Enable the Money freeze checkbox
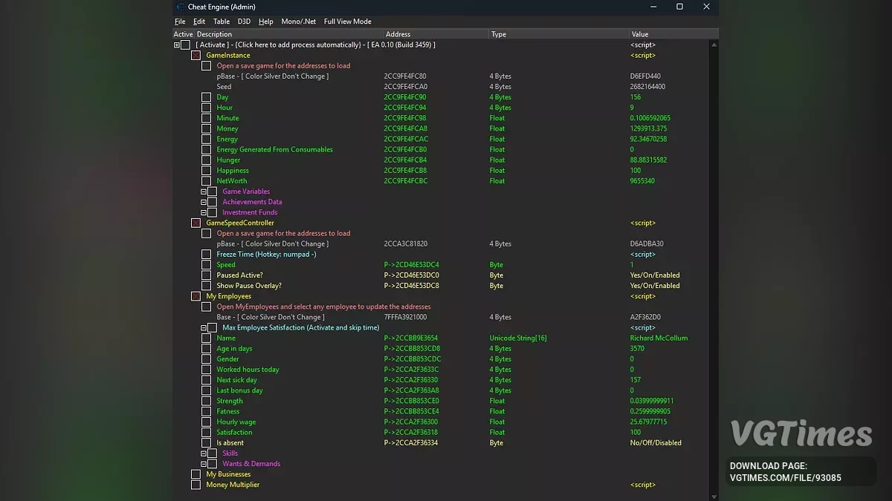Viewport: 892px width, 501px height. (207, 129)
